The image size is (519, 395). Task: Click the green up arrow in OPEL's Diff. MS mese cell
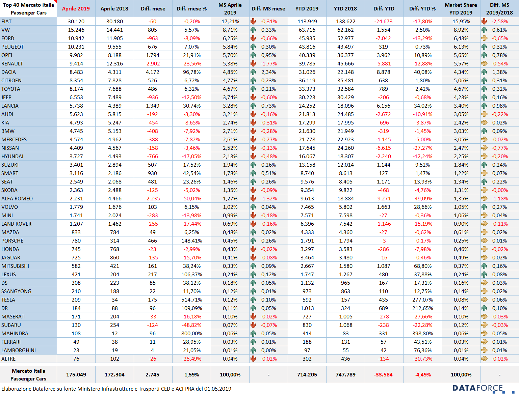pos(253,55)
